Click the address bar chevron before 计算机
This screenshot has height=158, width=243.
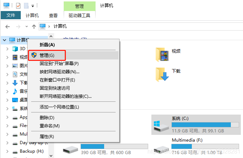49,27
